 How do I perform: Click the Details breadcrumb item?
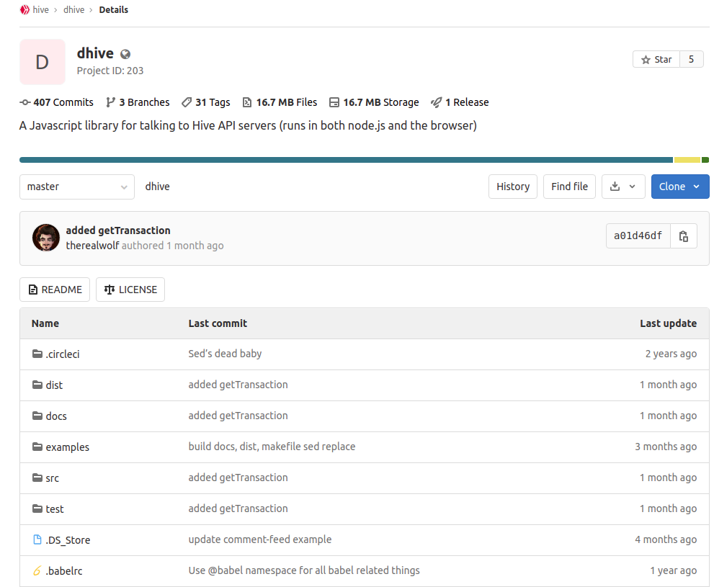(113, 9)
